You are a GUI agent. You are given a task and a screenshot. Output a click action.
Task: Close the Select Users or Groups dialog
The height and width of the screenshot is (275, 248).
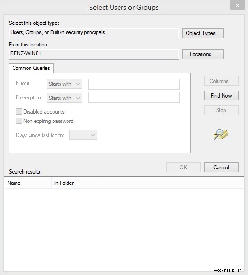238,6
